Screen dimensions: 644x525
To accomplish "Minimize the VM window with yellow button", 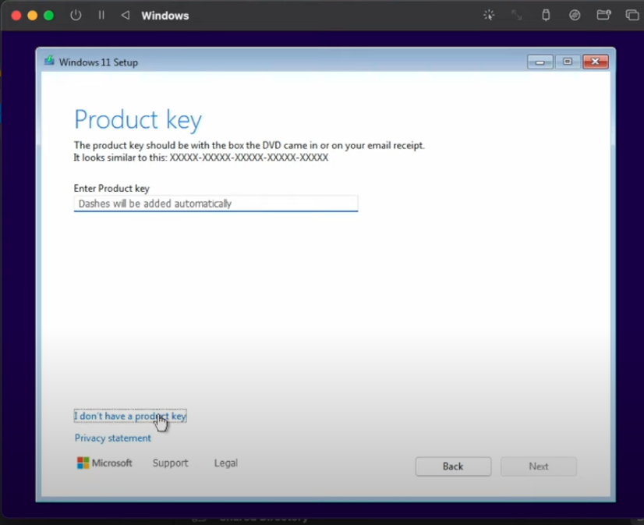I will point(33,15).
